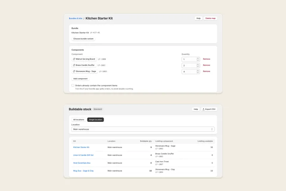Open the Mug Duo - Sage & Clay link

(x=83, y=171)
